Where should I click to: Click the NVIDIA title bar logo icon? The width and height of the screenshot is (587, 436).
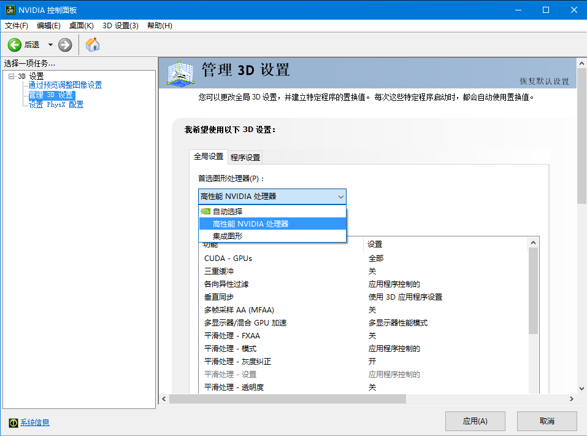(x=10, y=10)
